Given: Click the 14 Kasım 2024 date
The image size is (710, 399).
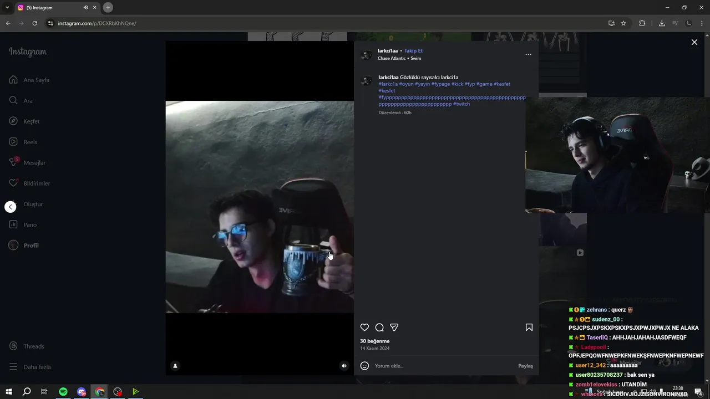Looking at the screenshot, I should [375, 349].
